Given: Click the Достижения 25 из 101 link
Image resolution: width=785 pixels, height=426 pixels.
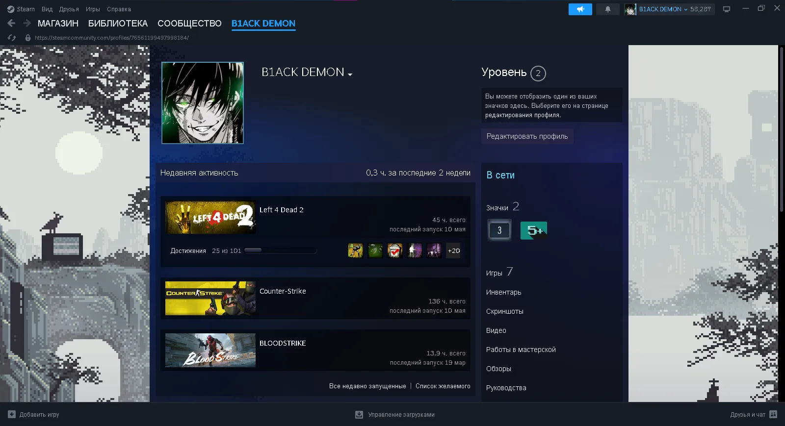Looking at the screenshot, I should pos(206,251).
